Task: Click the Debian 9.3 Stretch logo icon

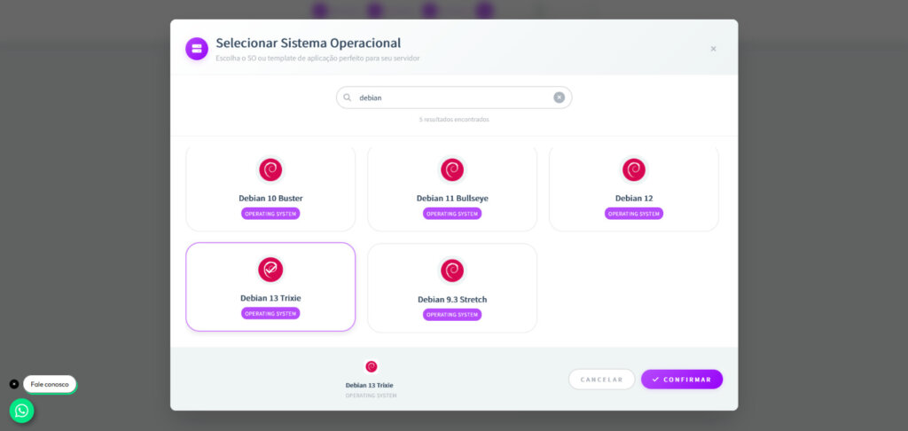Action: pyautogui.click(x=452, y=270)
